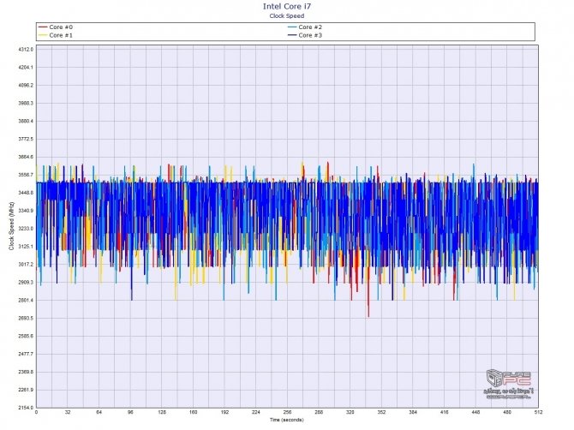The width and height of the screenshot is (574, 430).
Task: Click the 128 x-axis tick label
Action: [x=162, y=412]
